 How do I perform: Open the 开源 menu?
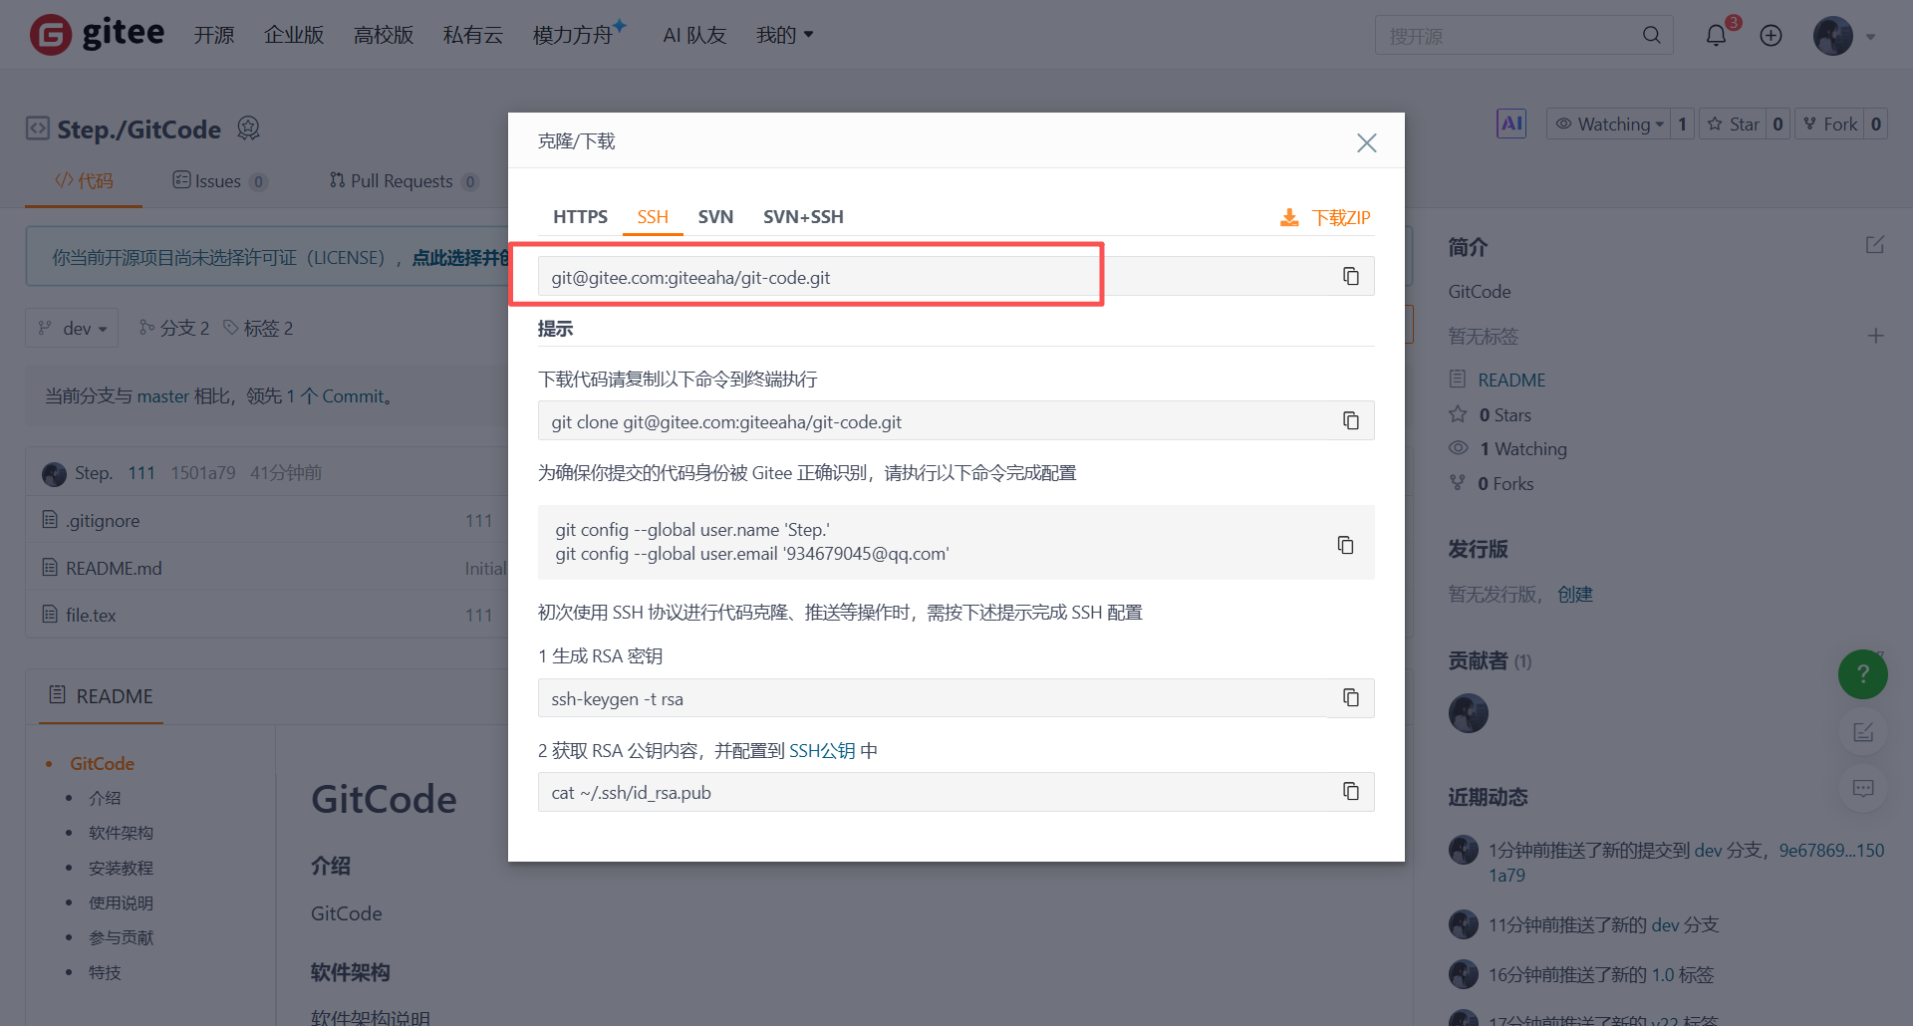(x=214, y=35)
